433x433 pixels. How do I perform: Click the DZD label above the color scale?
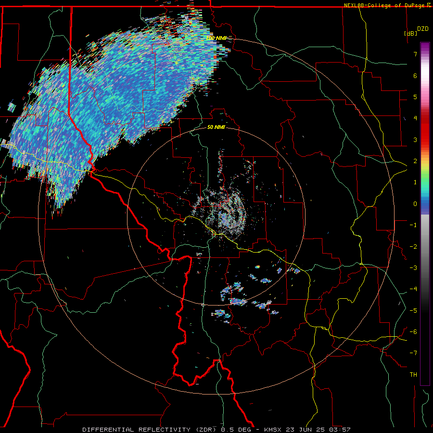coord(423,29)
